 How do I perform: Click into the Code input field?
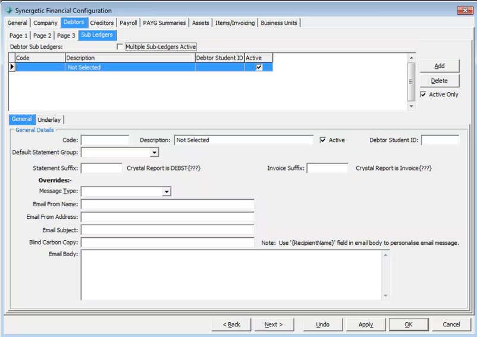pos(105,140)
